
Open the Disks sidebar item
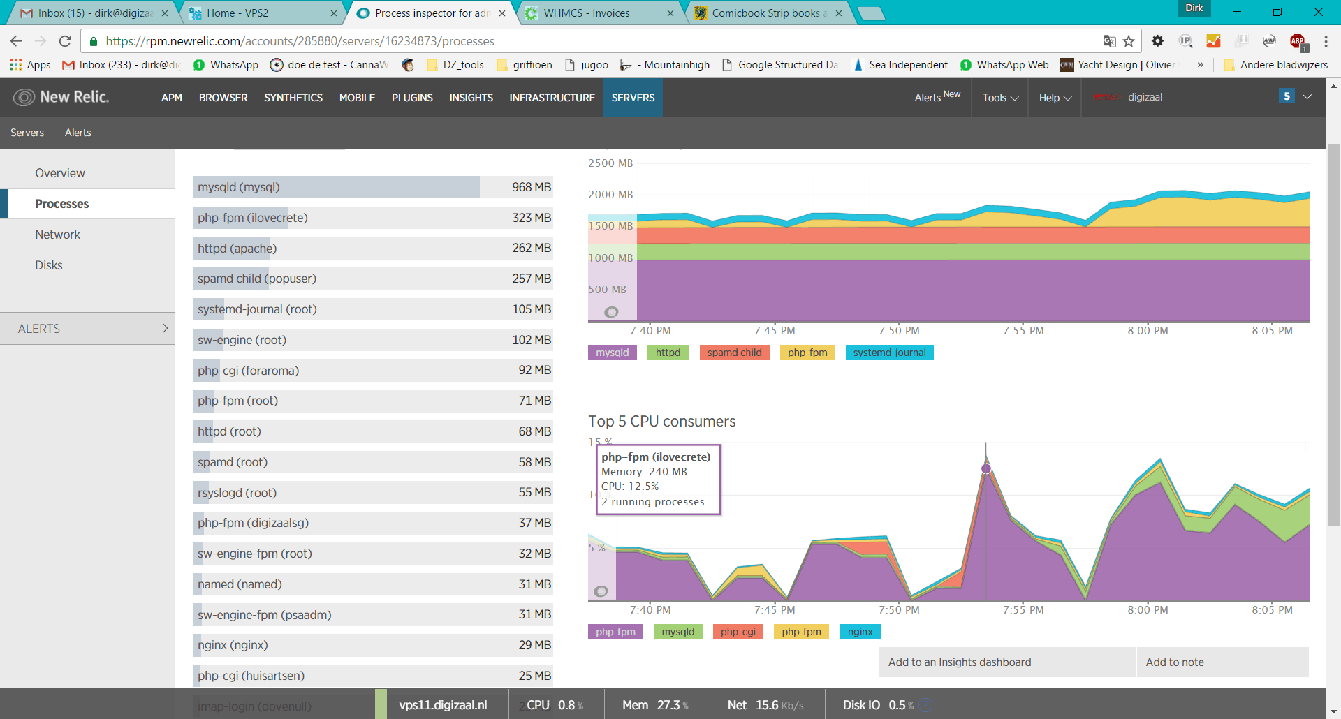click(x=49, y=265)
